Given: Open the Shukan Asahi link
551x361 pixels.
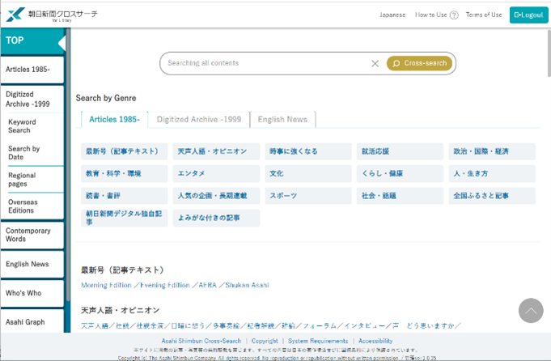Looking at the screenshot, I should tap(247, 285).
